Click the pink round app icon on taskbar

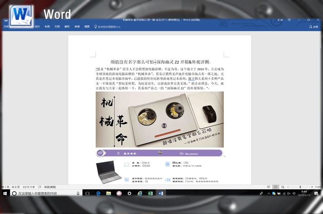(119, 193)
